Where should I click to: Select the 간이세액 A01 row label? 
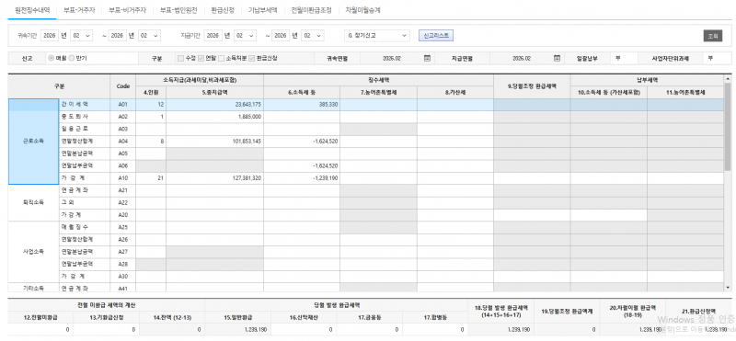click(84, 104)
